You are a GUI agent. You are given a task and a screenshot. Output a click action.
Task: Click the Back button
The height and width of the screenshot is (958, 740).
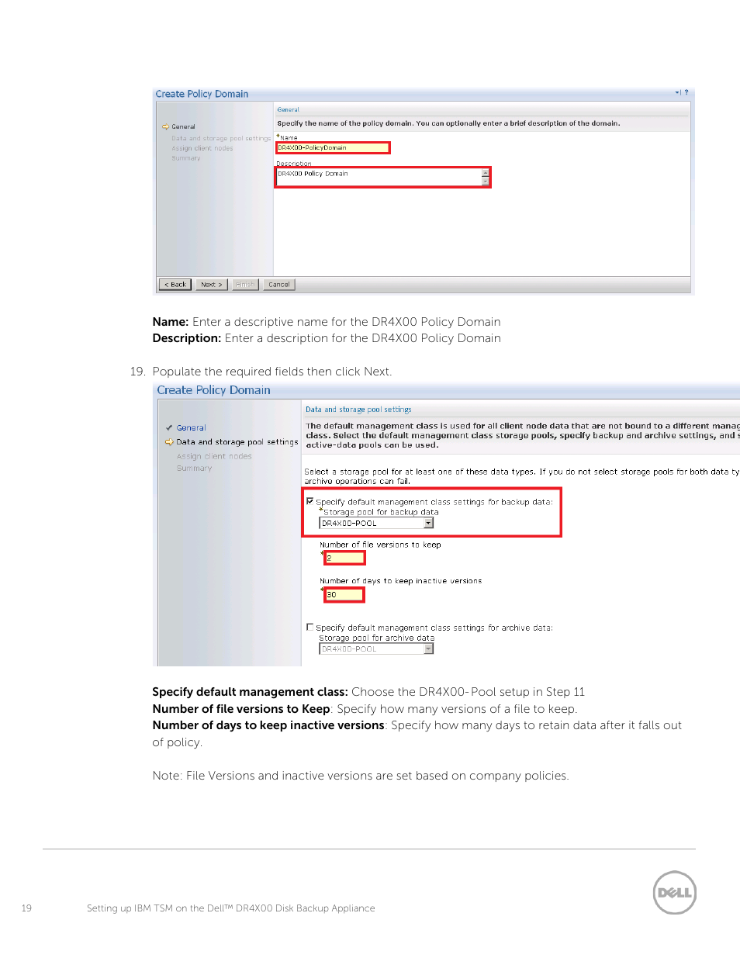[175, 285]
